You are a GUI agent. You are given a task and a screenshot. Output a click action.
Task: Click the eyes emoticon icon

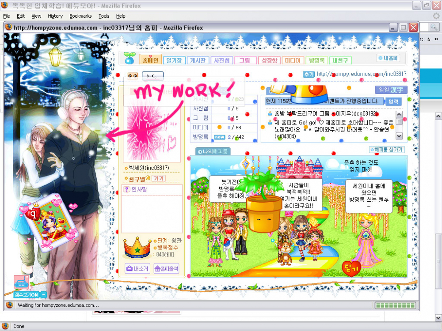133,76
